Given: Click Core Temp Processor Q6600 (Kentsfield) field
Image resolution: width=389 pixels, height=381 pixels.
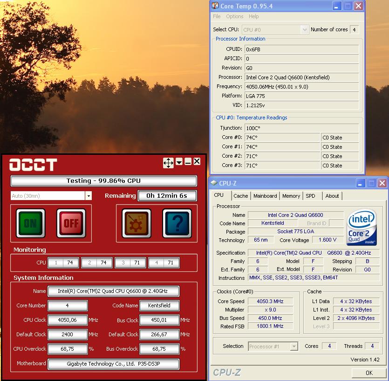Looking at the screenshot, I should click(x=302, y=77).
